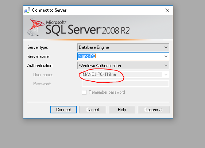
Task: Open the Help button
Action: tap(122, 109)
